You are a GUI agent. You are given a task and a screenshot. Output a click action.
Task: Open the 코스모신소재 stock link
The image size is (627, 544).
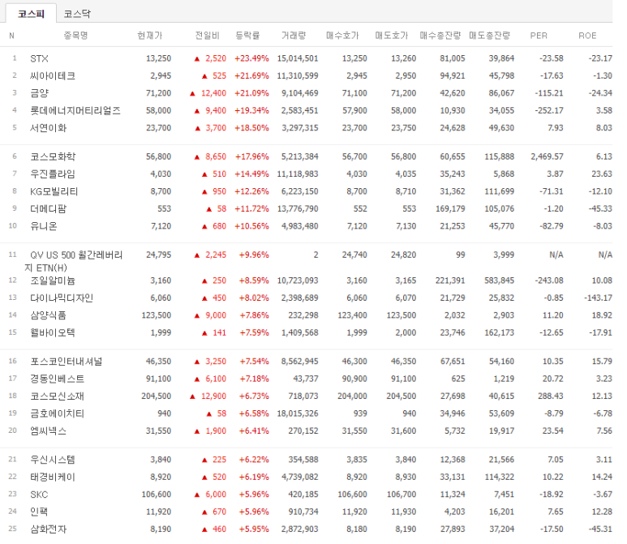tap(57, 396)
